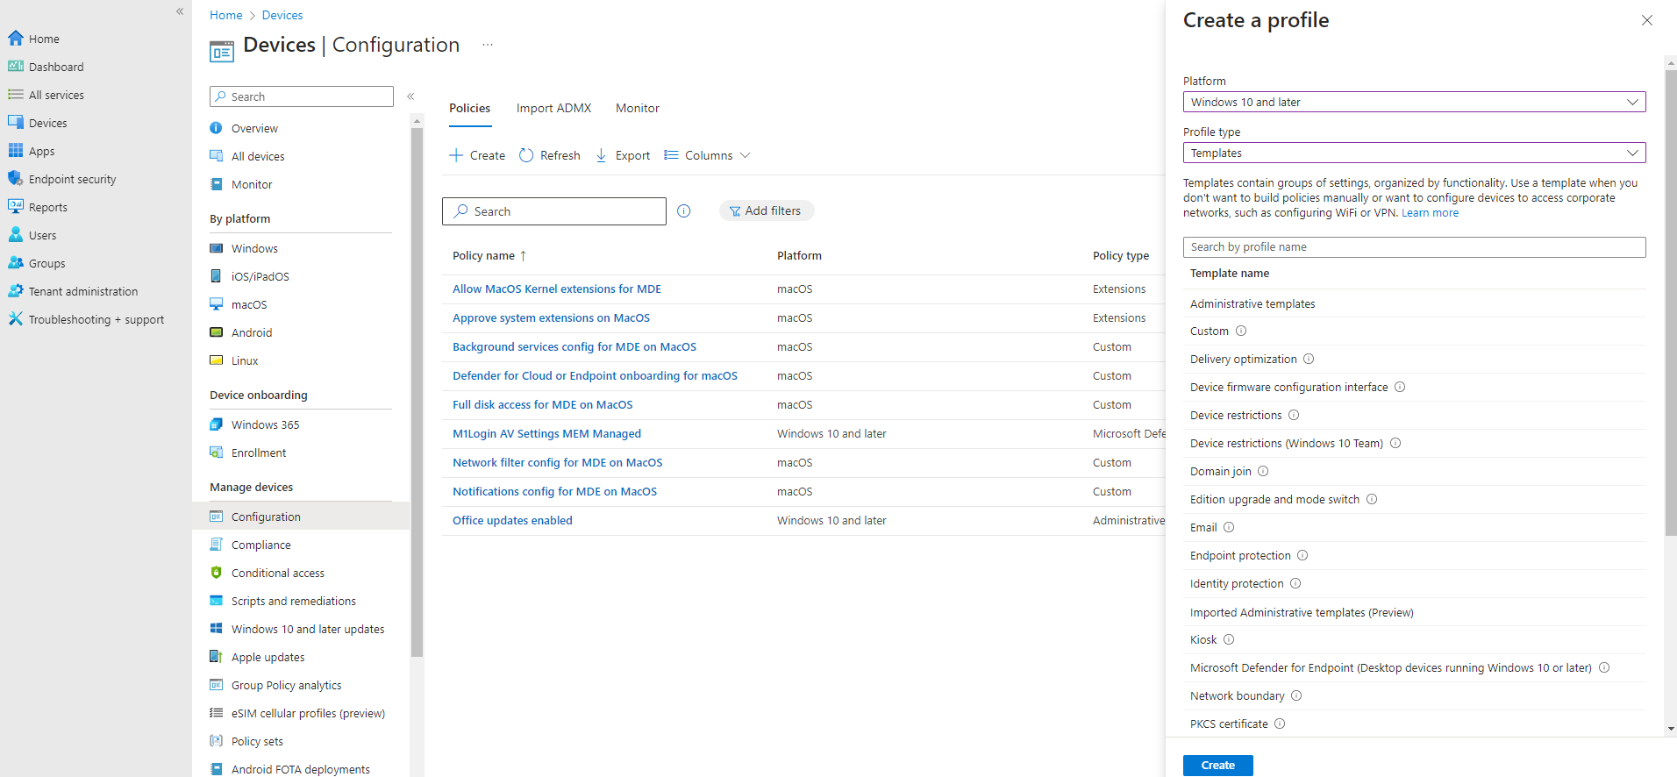Image resolution: width=1677 pixels, height=777 pixels.
Task: Click the Users icon
Action: (x=16, y=234)
